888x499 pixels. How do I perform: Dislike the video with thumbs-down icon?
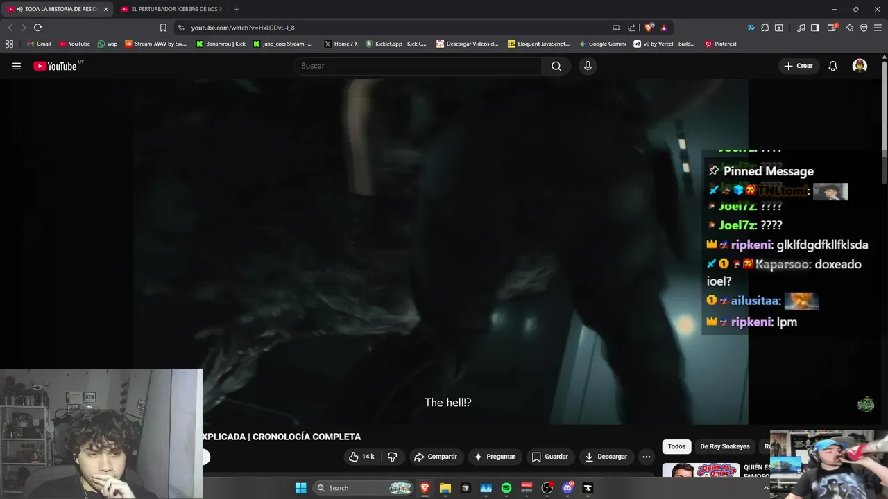[392, 457]
